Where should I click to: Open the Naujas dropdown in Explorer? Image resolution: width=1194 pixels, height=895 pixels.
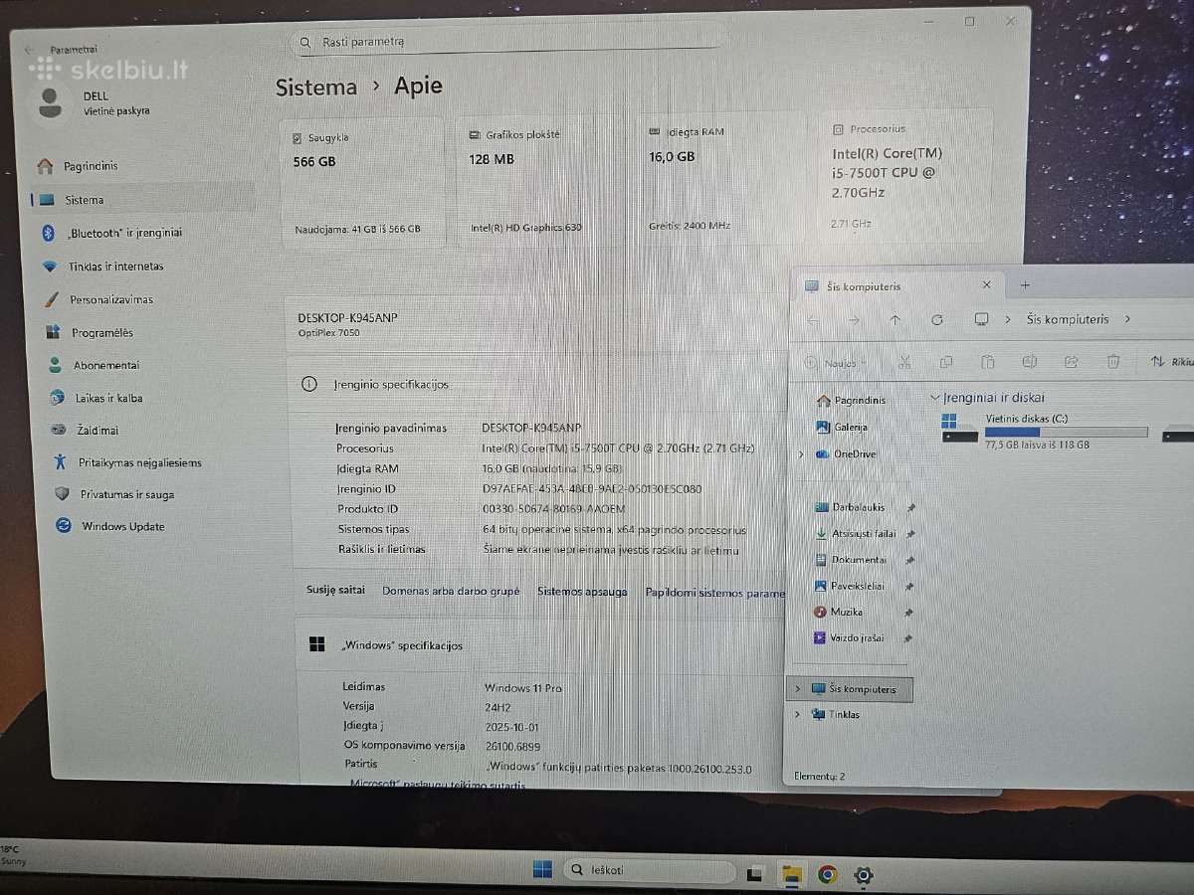pos(836,363)
